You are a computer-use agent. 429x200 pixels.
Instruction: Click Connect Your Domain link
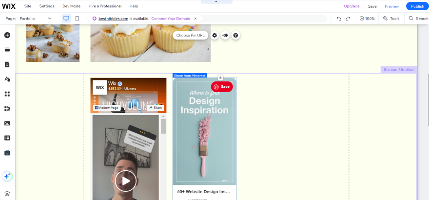tap(171, 19)
